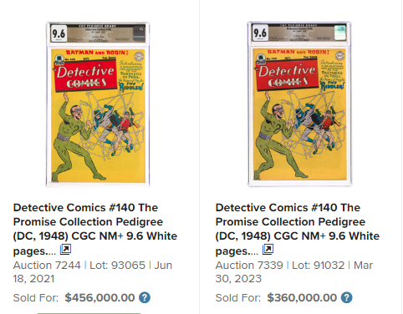Screen dimensions: 403x314
Task: Click the left listing's Sold For label
Action: coord(36,298)
